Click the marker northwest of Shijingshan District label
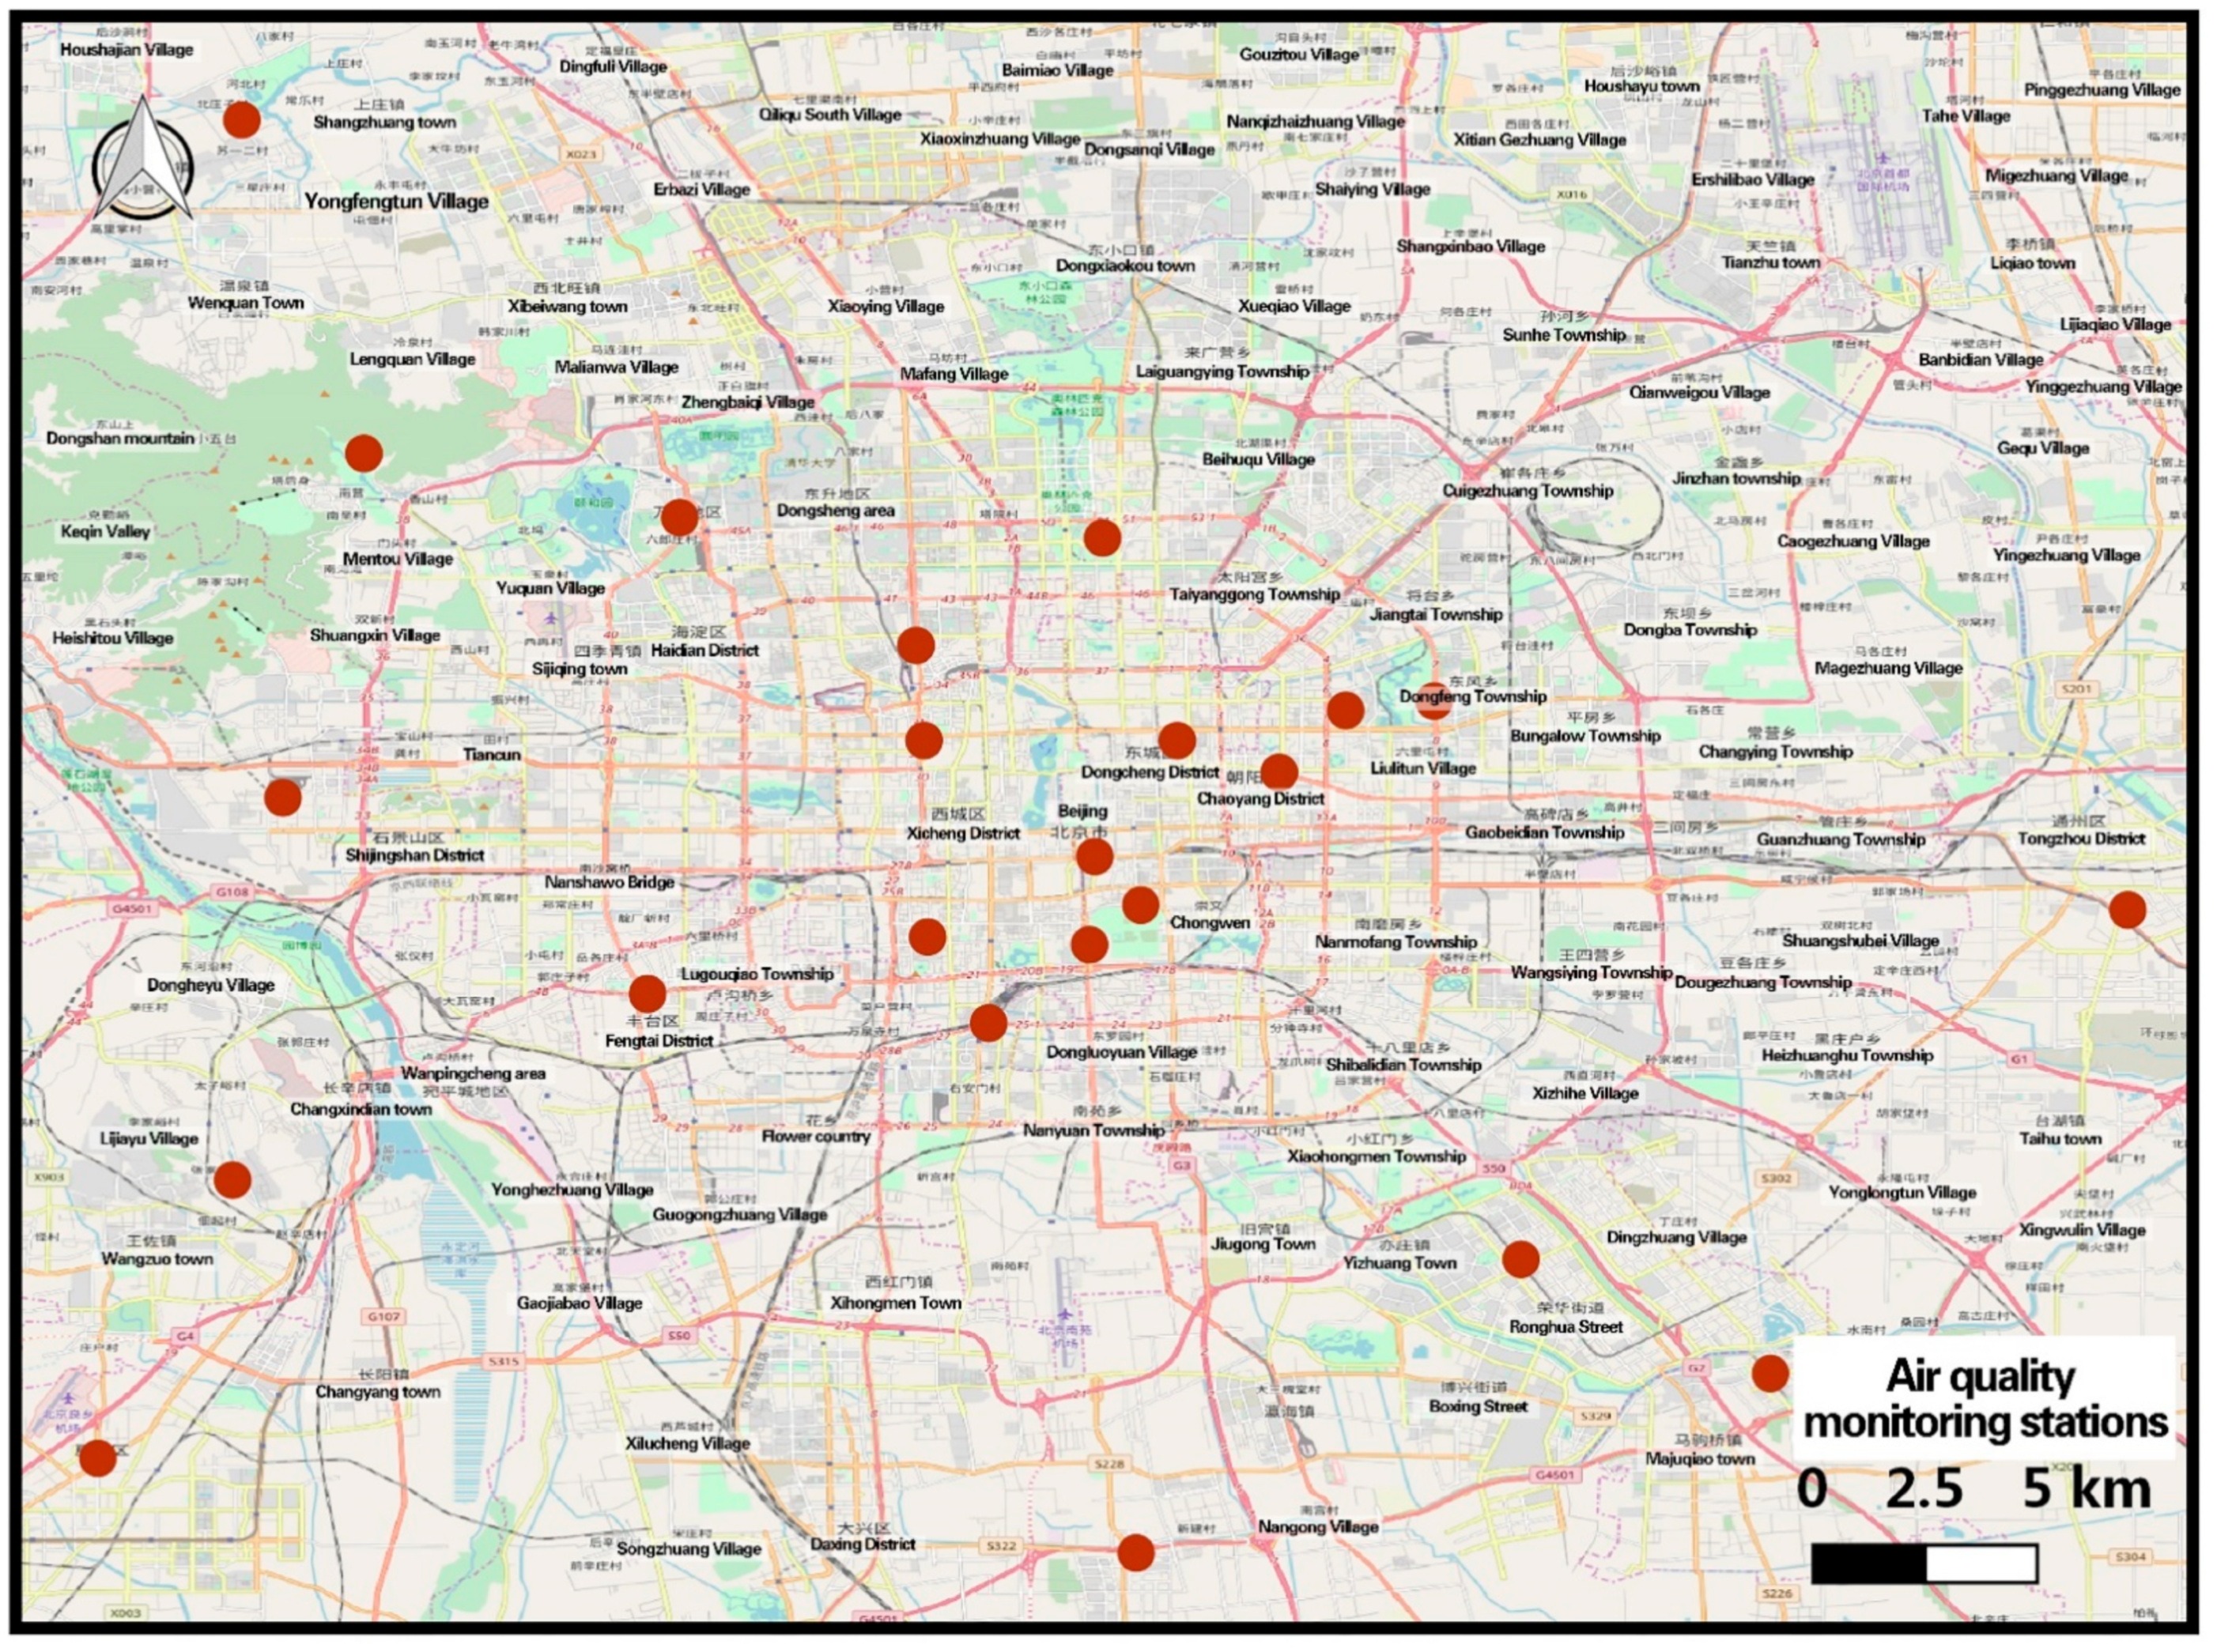This screenshot has height=1652, width=2217. click(282, 797)
